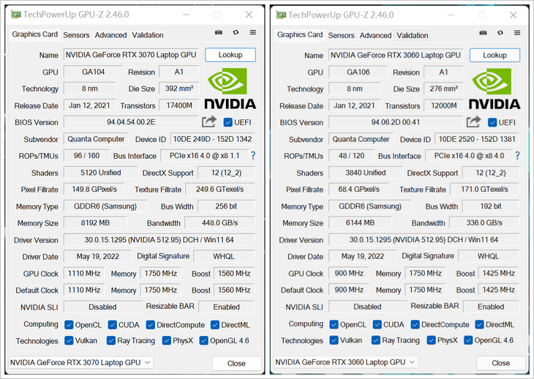The height and width of the screenshot is (379, 534).
Task: Open the RTX 3060 Laptop GPU selector dropdown
Action: click(x=345, y=362)
